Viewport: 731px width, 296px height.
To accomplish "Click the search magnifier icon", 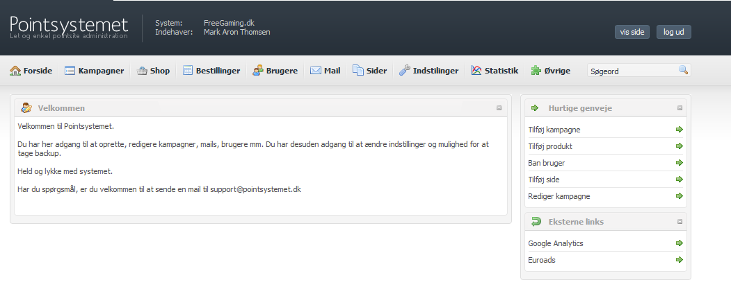I will point(683,70).
